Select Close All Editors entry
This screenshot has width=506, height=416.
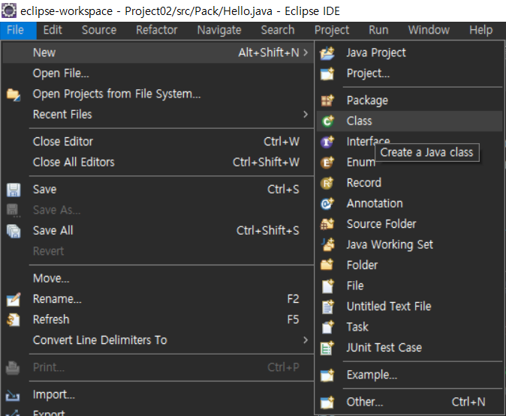pyautogui.click(x=158, y=163)
